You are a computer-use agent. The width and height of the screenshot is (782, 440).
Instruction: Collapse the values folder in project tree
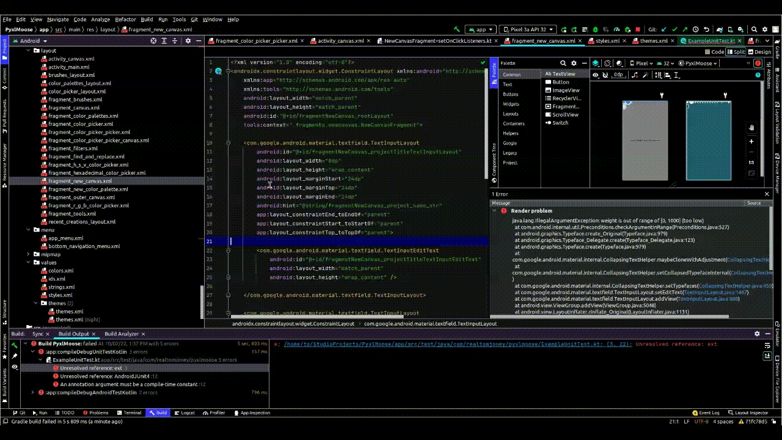pyautogui.click(x=27, y=262)
